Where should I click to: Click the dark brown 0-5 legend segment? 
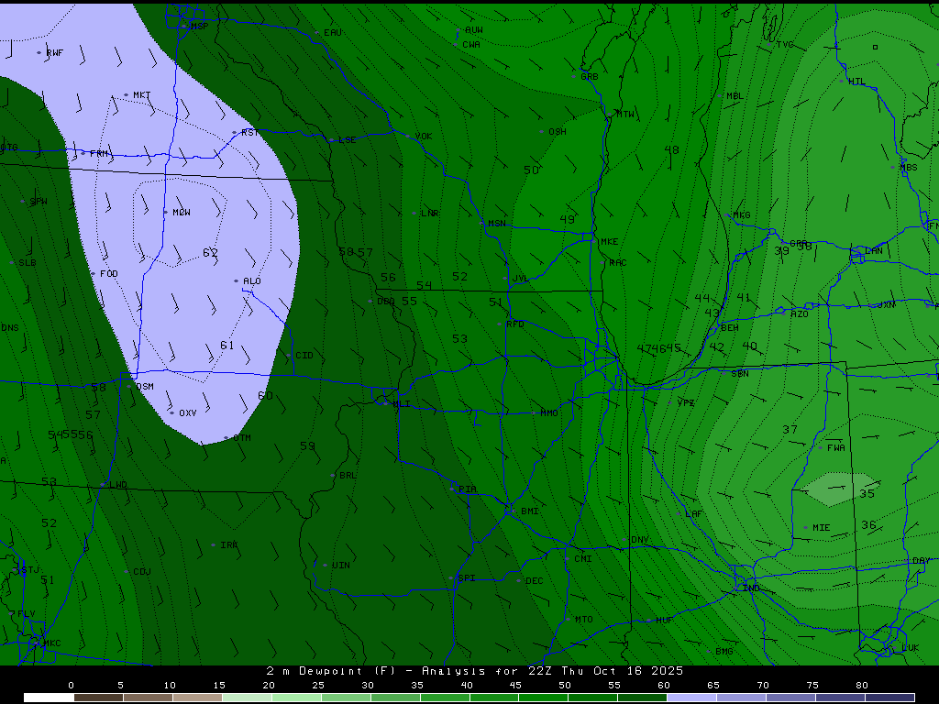coord(98,698)
